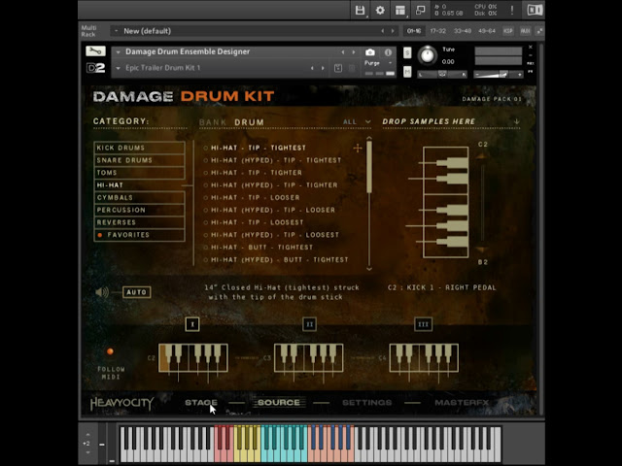The height and width of the screenshot is (466, 622).
Task: Open Kontakt options via the gear icon
Action: (x=380, y=11)
